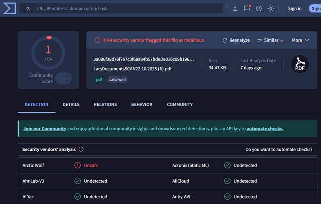The height and width of the screenshot is (204, 321).
Task: Switch to the DETECTION tab
Action: point(37,104)
